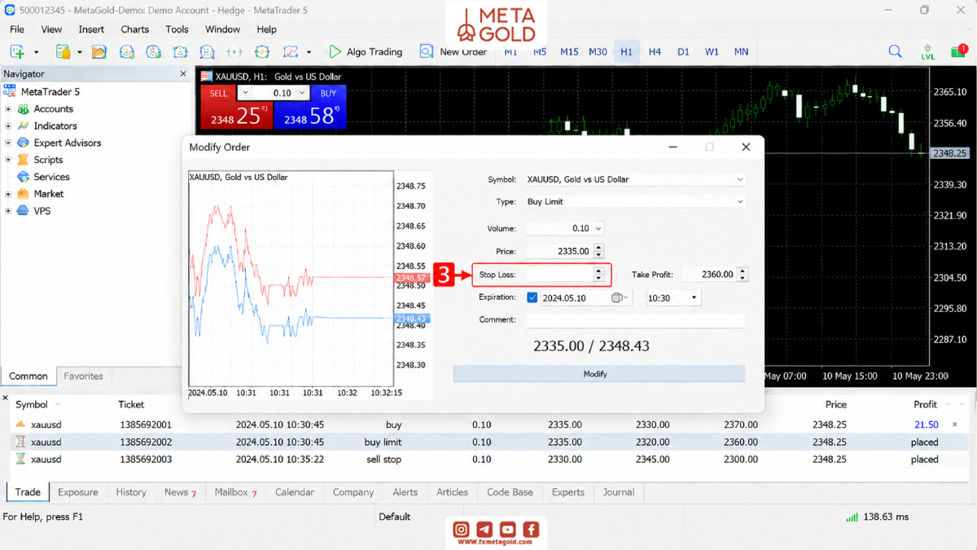Open the Insert menu
Screen dimensions: 977x550
tap(91, 29)
